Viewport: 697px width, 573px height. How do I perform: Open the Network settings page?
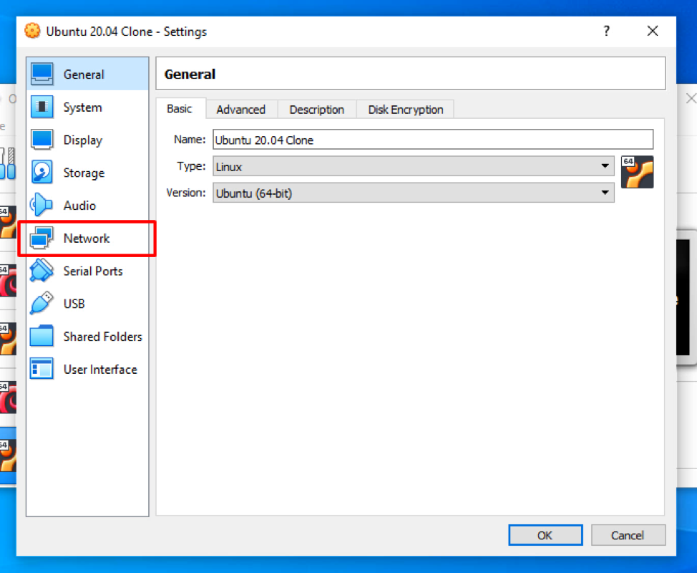87,238
